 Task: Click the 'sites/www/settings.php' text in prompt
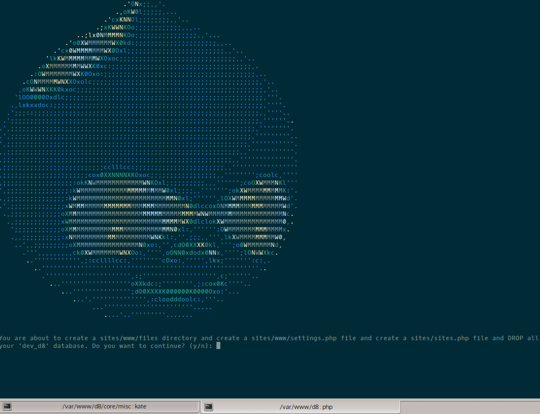point(294,338)
